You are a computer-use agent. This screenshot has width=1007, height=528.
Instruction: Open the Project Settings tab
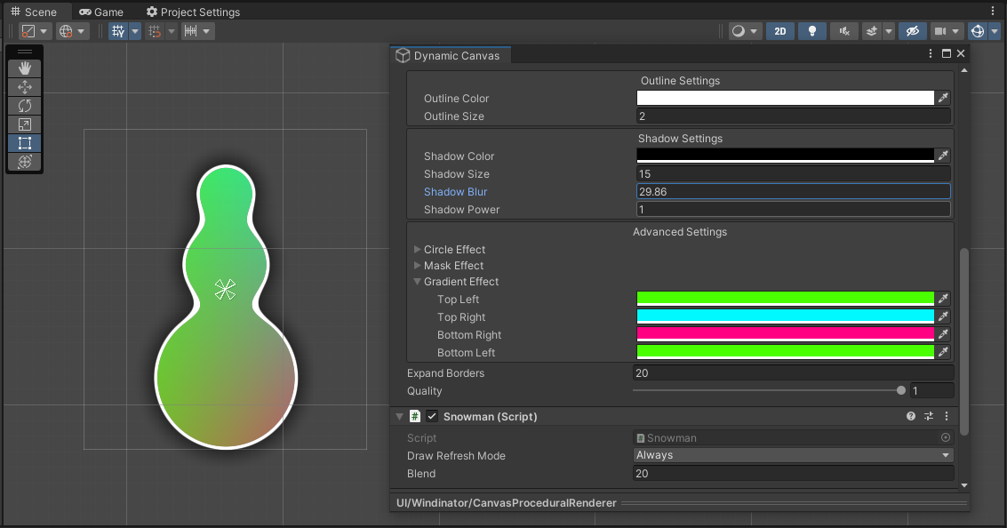point(193,12)
